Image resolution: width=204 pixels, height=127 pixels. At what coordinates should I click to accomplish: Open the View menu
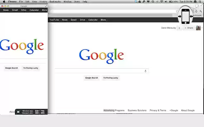[x=34, y=2]
